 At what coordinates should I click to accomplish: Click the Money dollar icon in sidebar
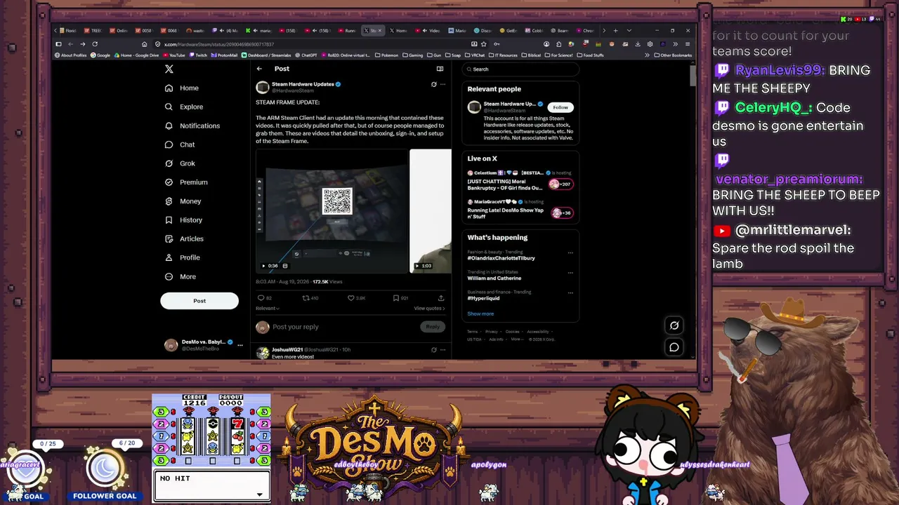point(169,201)
